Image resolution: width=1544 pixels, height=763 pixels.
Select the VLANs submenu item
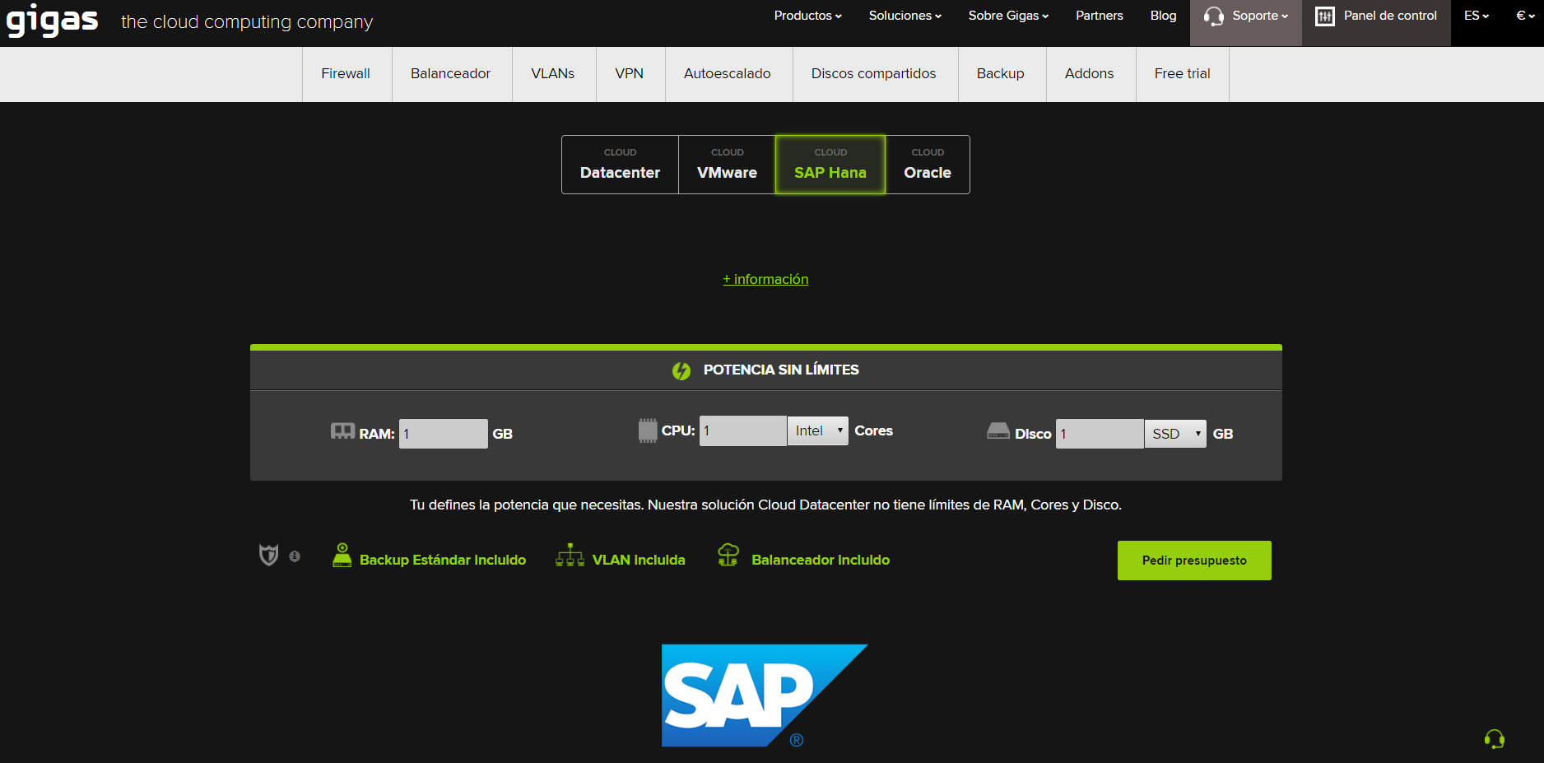click(553, 74)
